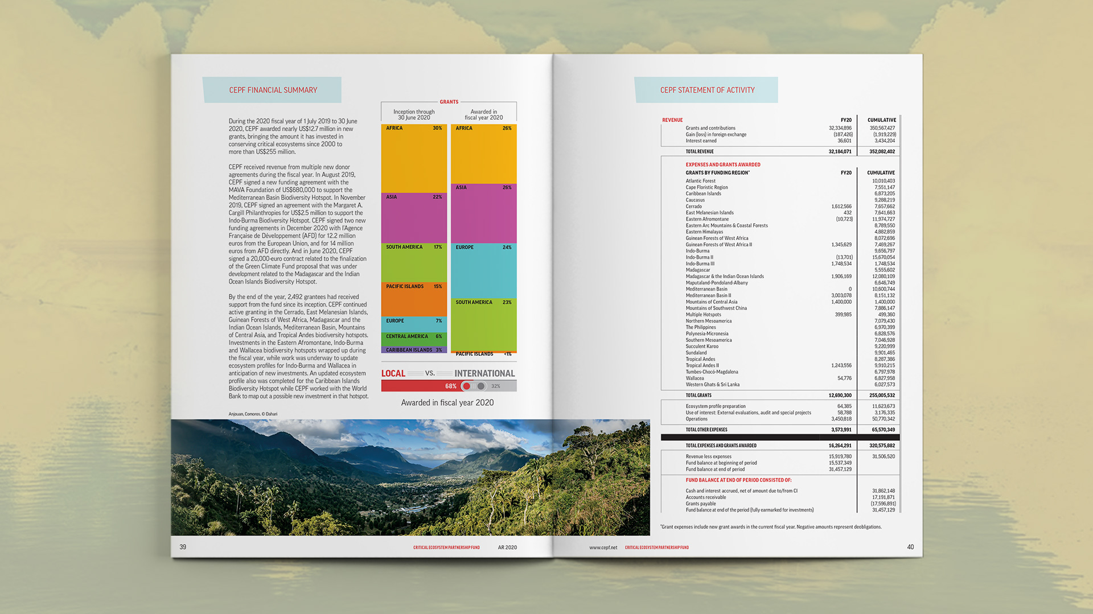Click page number 40
Image resolution: width=1093 pixels, height=614 pixels.
(910, 547)
